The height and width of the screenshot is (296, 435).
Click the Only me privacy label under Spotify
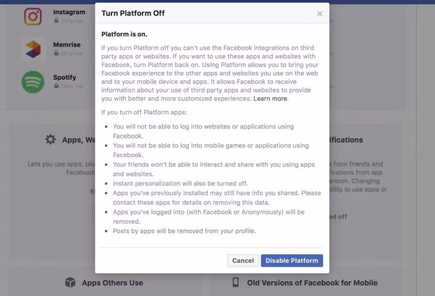pos(72,86)
